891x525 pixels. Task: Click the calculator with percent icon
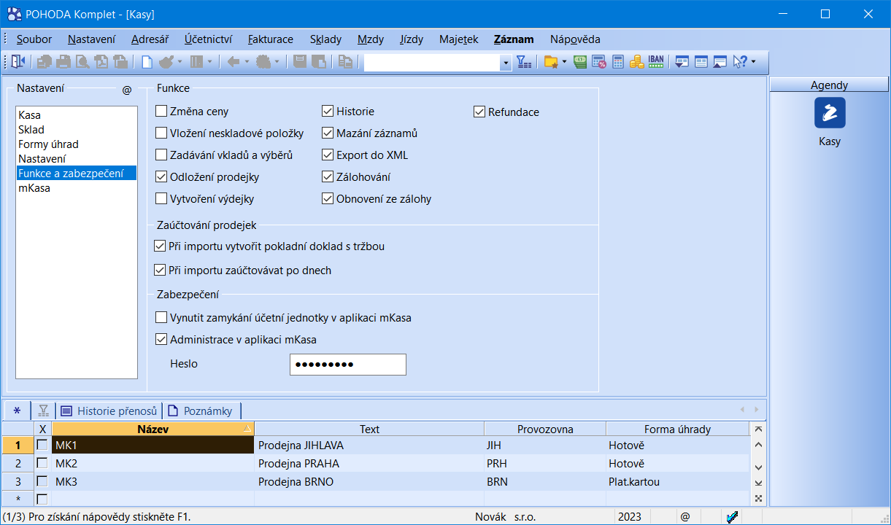pos(599,62)
